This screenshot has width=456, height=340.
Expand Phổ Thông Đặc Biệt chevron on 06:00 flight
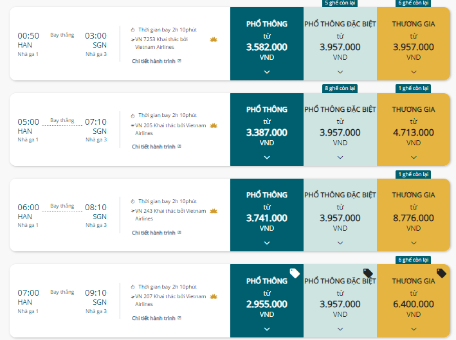(x=340, y=243)
